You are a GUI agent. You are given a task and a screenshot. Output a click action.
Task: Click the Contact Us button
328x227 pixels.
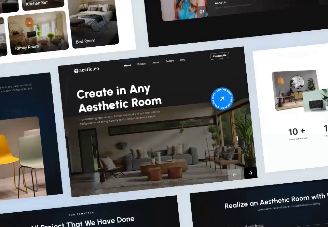[220, 56]
